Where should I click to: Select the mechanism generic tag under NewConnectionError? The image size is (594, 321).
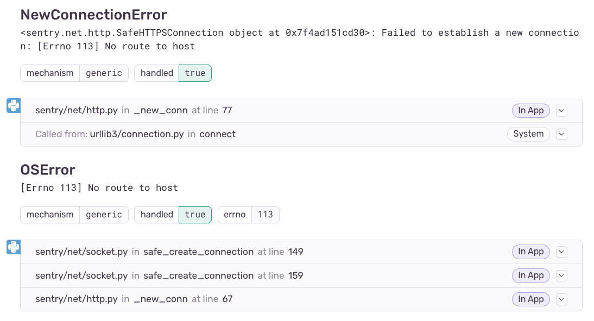(x=74, y=73)
